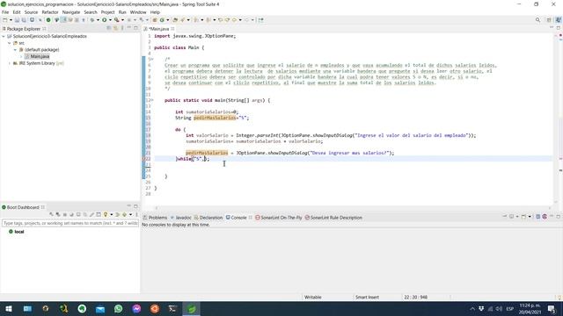Open WhatsApp from the taskbar
Image resolution: width=563 pixels, height=316 pixels.
119,309
